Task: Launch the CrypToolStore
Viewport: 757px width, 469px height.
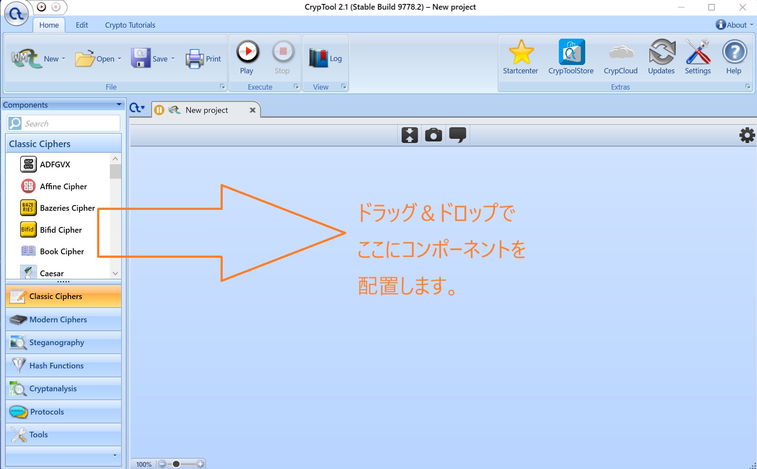Action: (x=571, y=57)
